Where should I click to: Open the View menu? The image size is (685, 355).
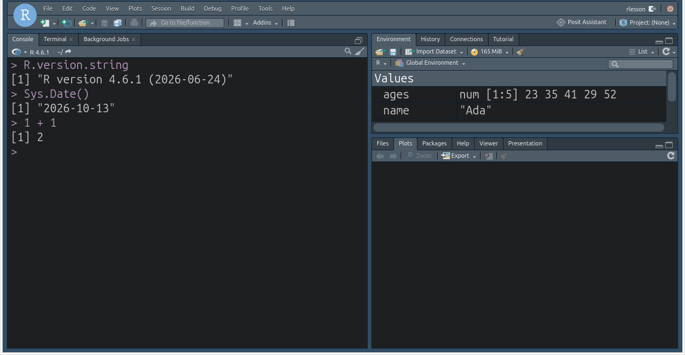pyautogui.click(x=112, y=9)
